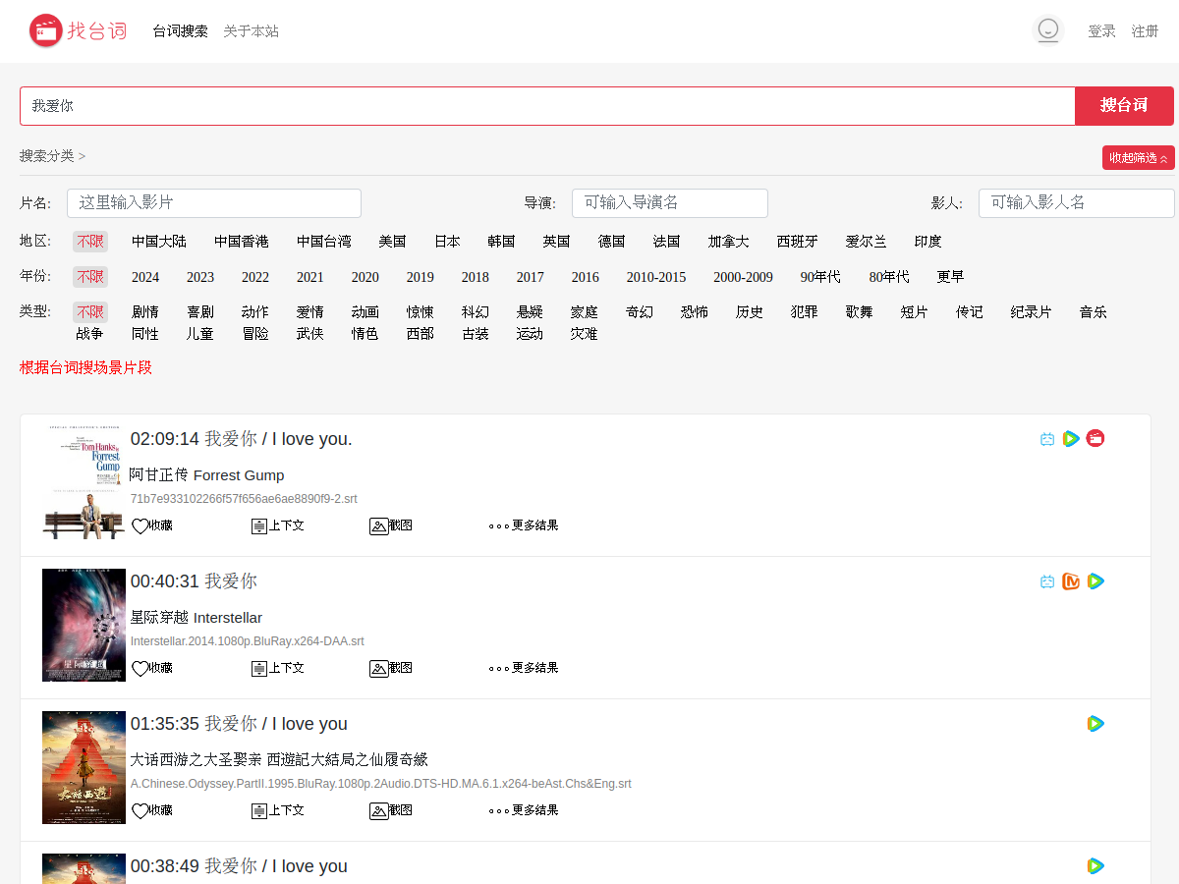
Task: Click the Interstellar poster thumbnail
Action: (84, 626)
